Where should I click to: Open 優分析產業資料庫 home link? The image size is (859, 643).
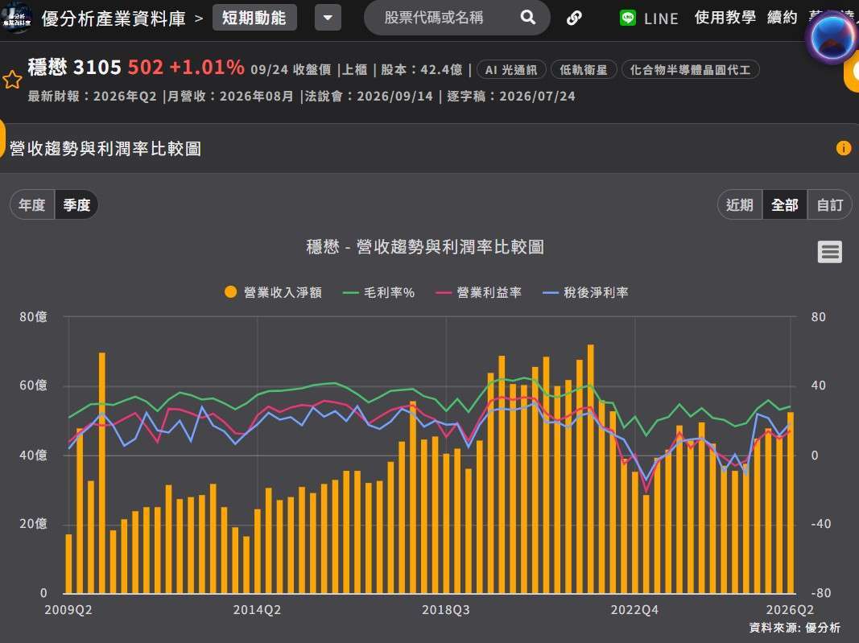[114, 19]
